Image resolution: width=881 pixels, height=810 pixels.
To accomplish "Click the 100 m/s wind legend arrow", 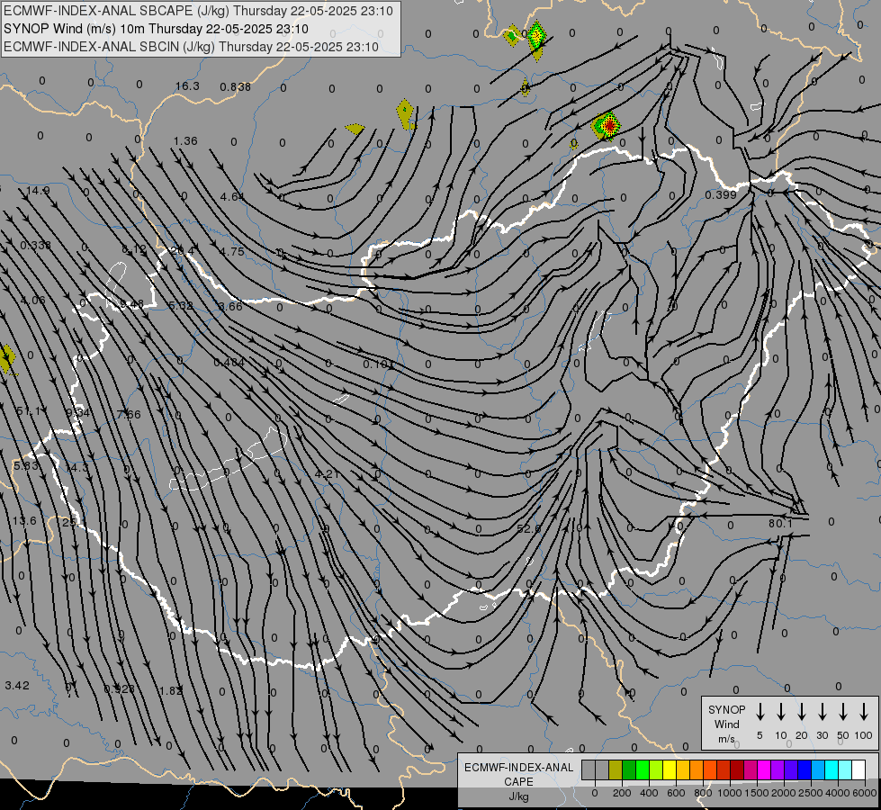I will tap(864, 712).
